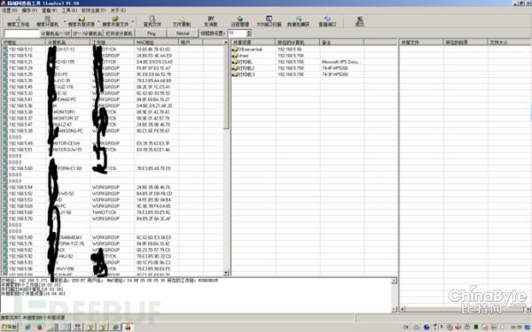Screen dimensions: 532x332
Task: Click the 所在的计算机 column header
Action: (x=298, y=42)
